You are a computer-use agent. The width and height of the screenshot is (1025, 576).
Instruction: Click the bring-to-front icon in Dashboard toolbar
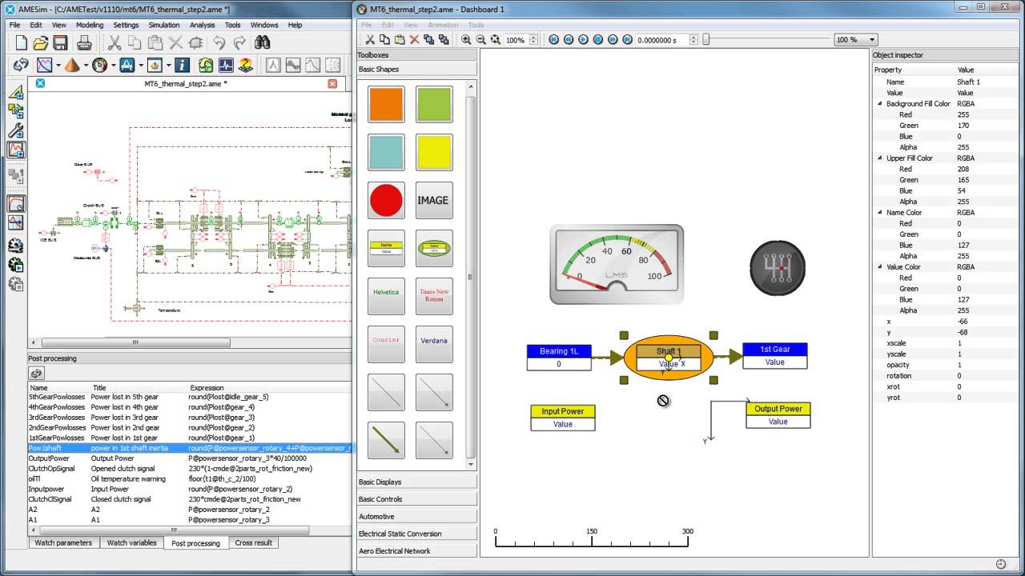[x=428, y=39]
